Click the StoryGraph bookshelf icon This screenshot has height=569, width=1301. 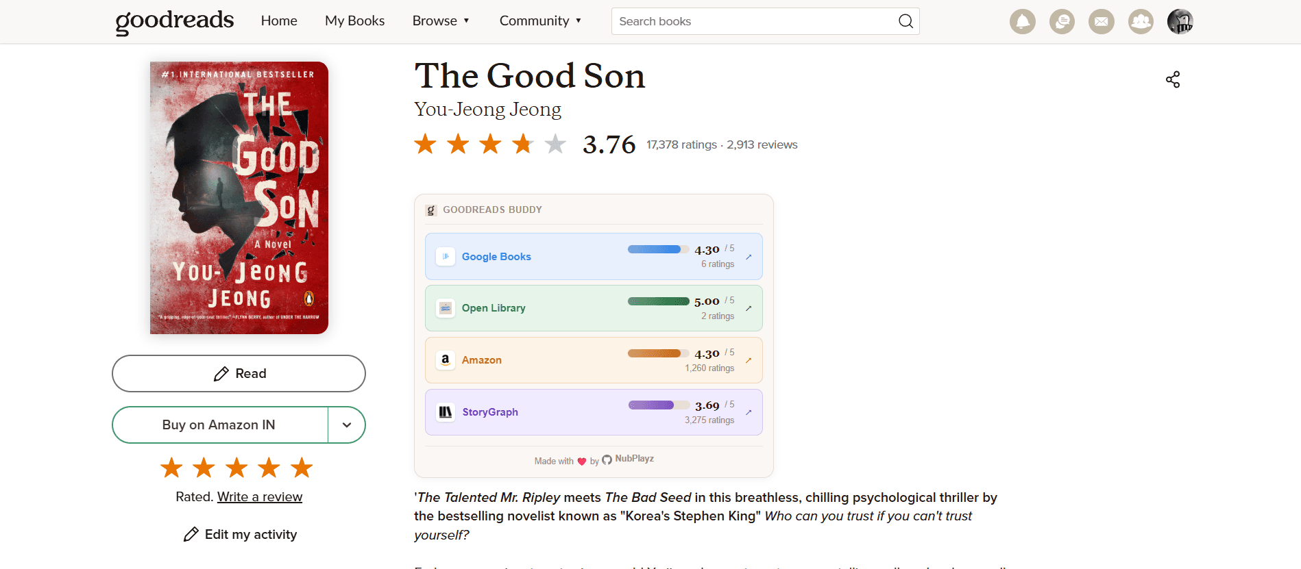coord(445,412)
